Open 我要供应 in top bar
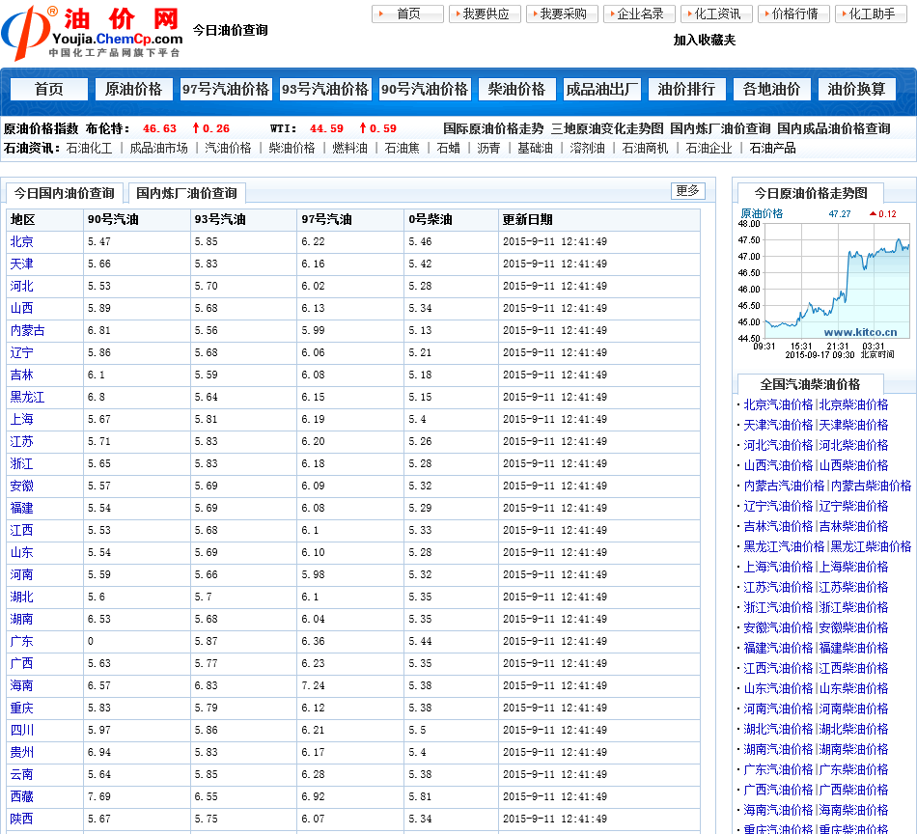The height and width of the screenshot is (834, 917). (486, 14)
